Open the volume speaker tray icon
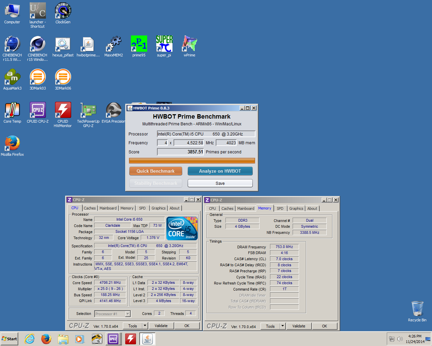 [x=400, y=339]
